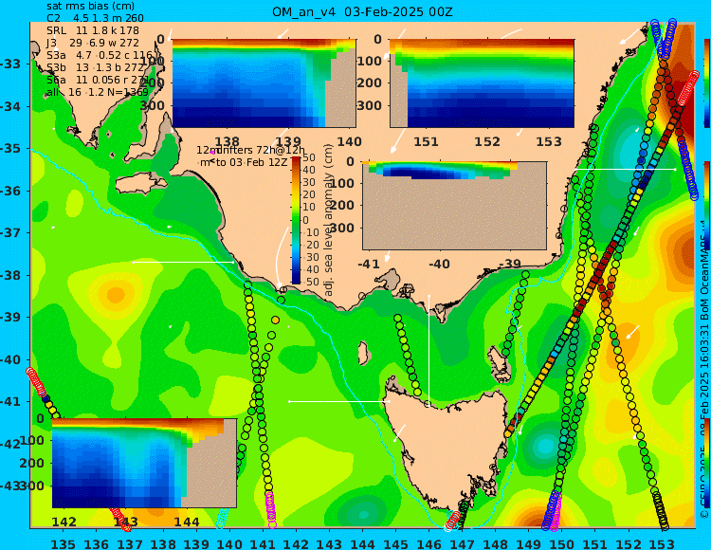Click the S3a statistics row
711x550 pixels.
pyautogui.click(x=100, y=55)
